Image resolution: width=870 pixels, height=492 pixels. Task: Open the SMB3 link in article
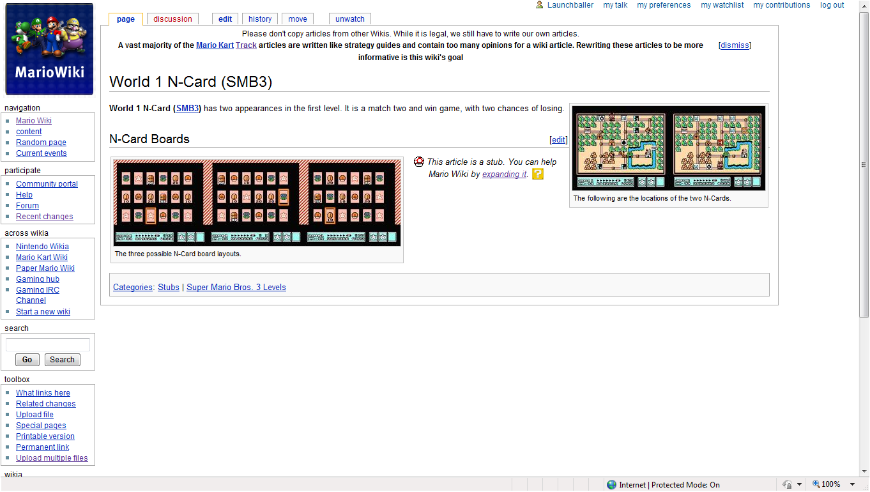pos(187,109)
